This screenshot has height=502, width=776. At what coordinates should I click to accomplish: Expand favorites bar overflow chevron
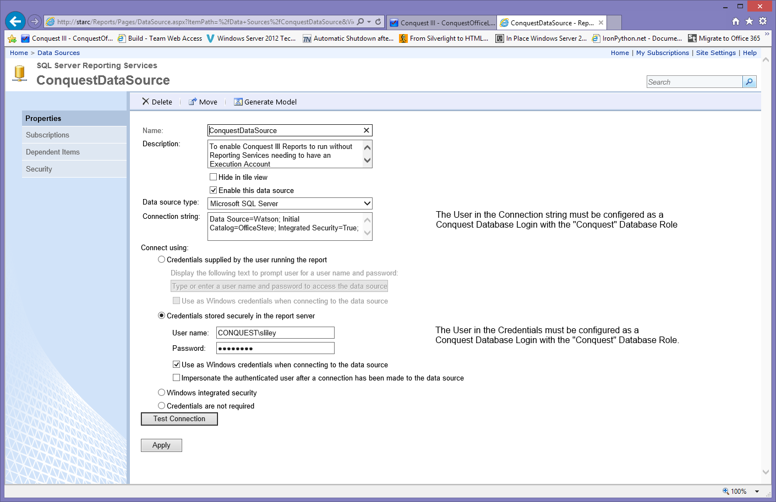click(767, 34)
